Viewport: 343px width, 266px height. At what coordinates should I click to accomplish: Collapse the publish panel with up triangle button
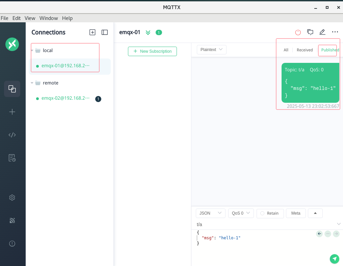(315, 213)
